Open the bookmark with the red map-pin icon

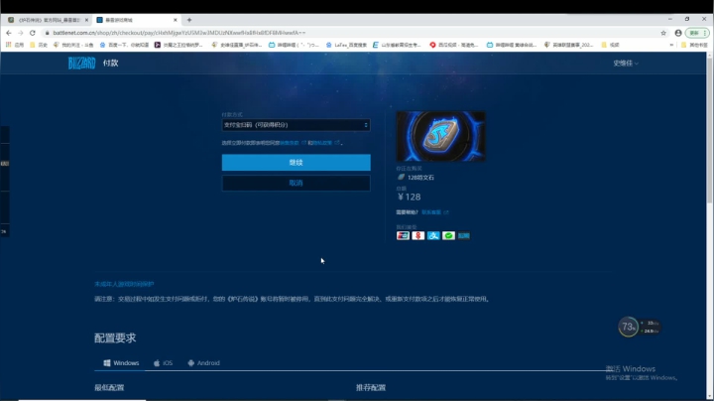coord(454,45)
